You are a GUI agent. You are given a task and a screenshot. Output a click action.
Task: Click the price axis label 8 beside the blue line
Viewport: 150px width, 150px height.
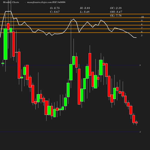[x=140, y=65]
